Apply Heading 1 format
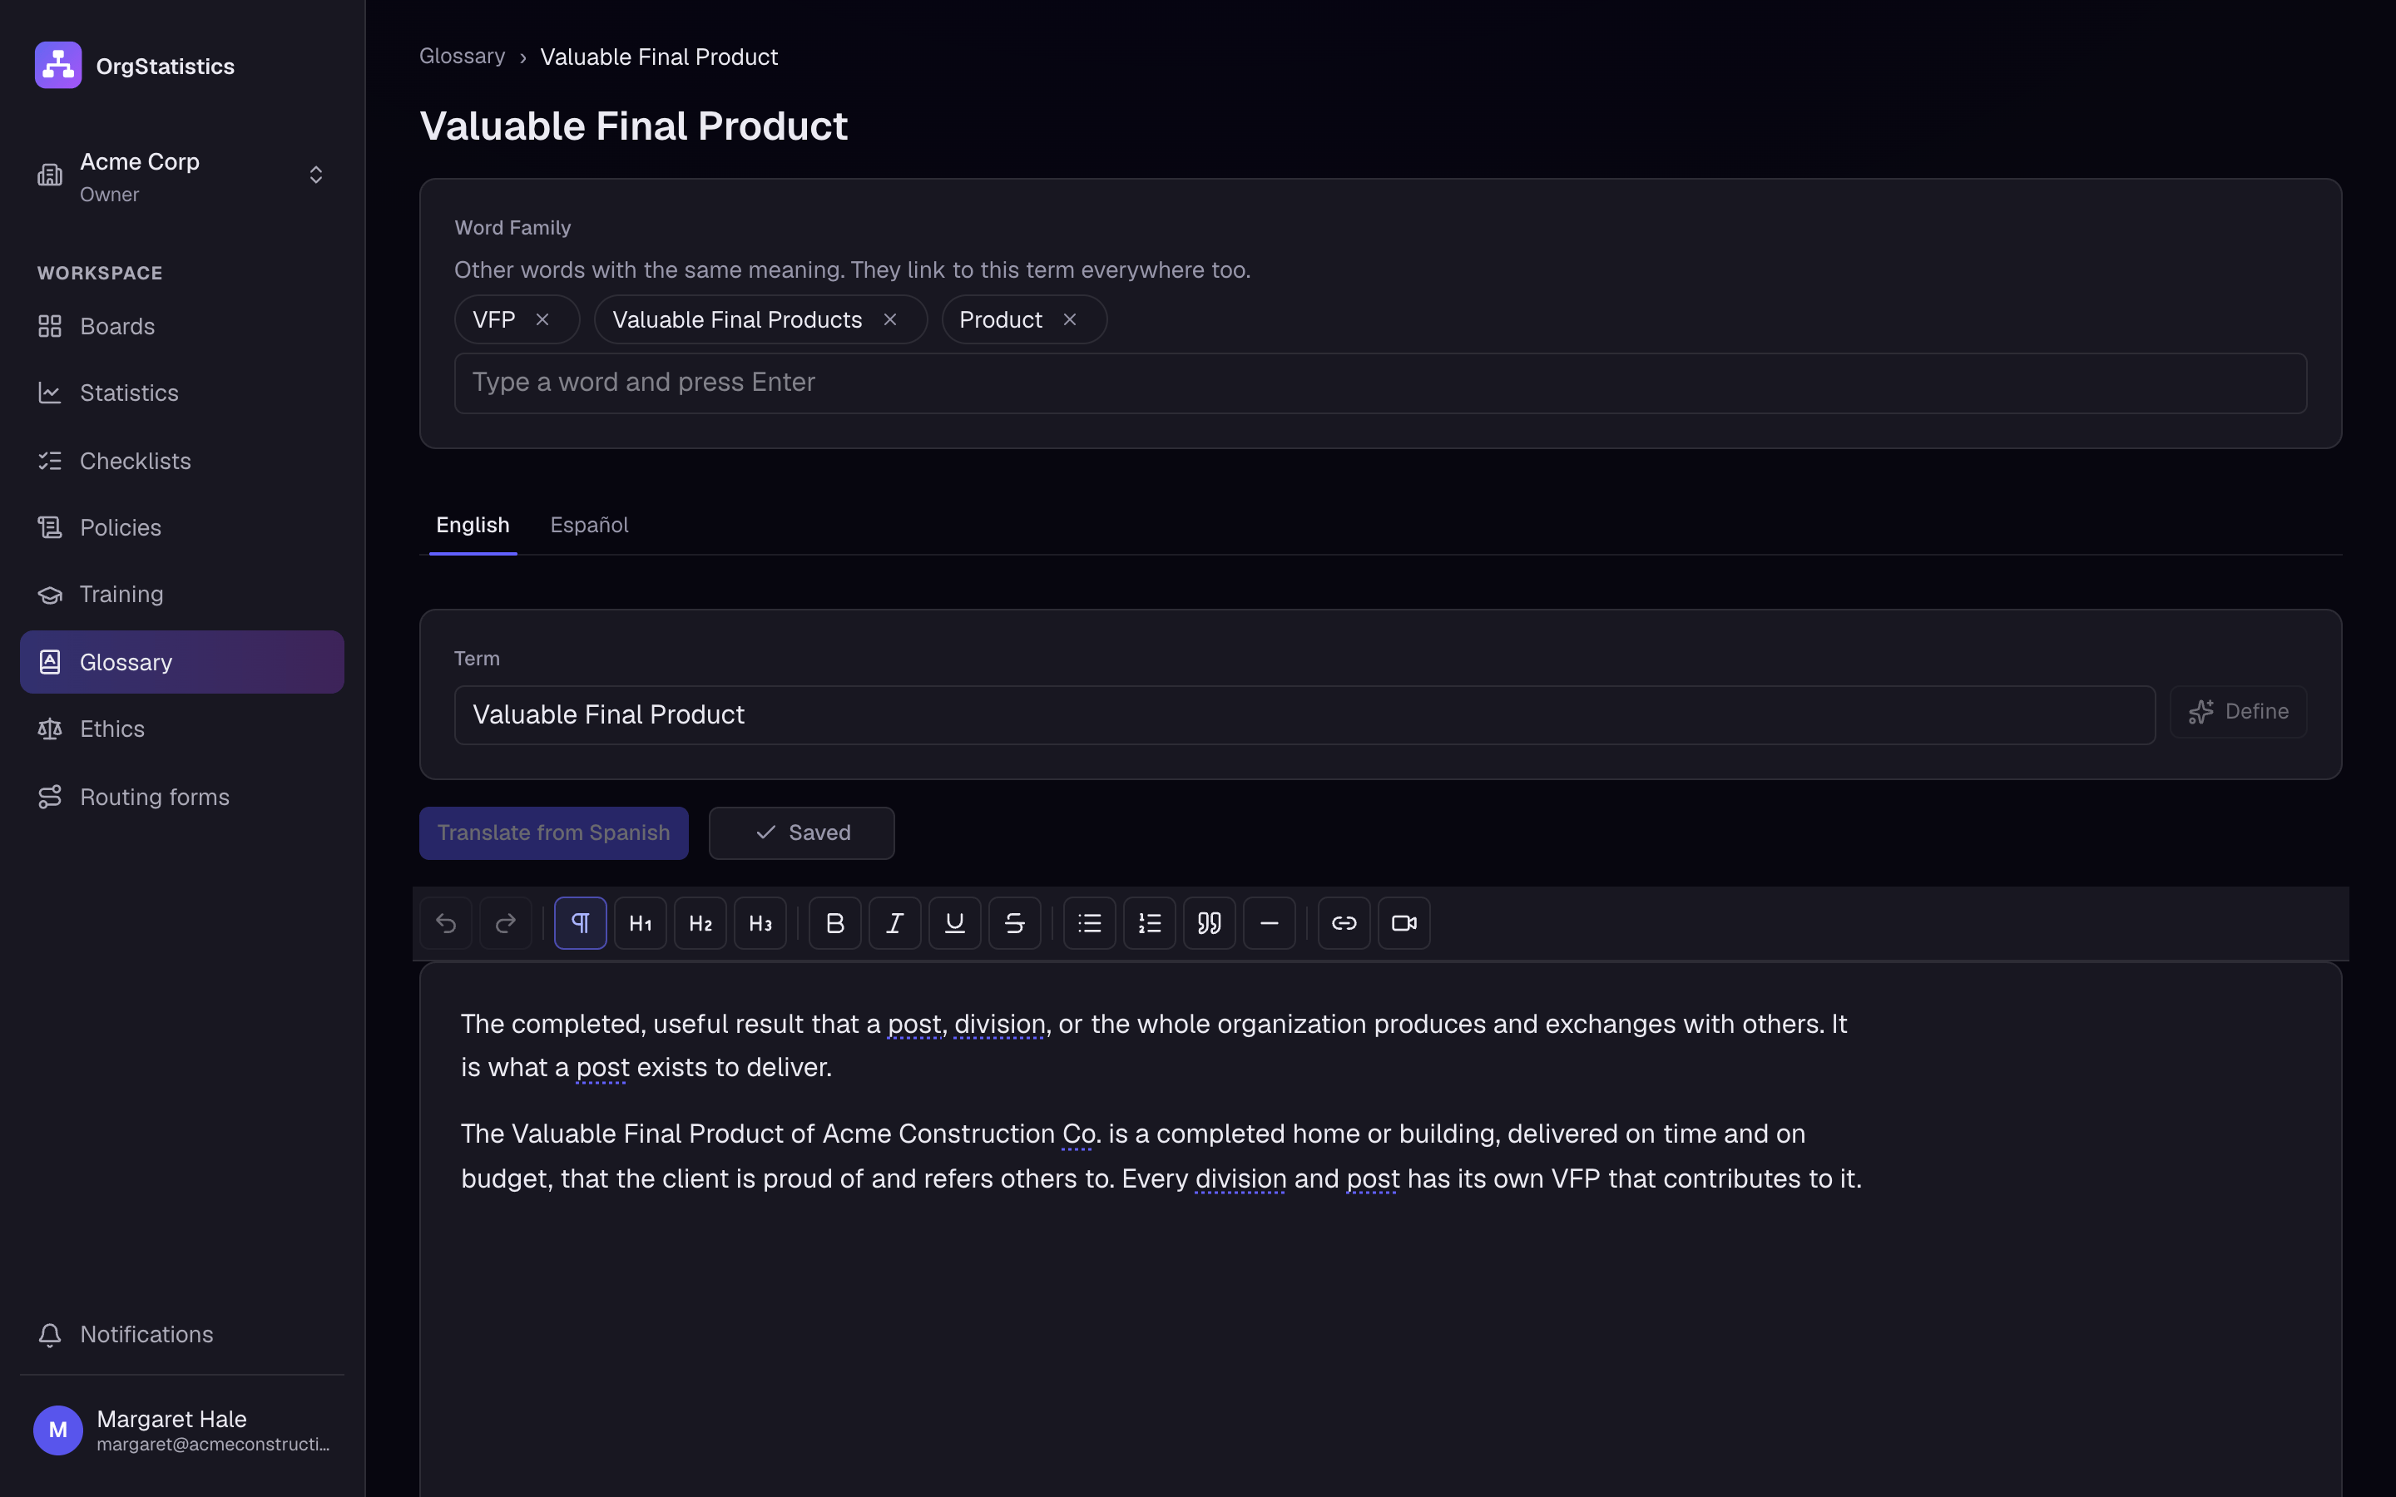Viewport: 2396px width, 1497px height. [x=641, y=923]
